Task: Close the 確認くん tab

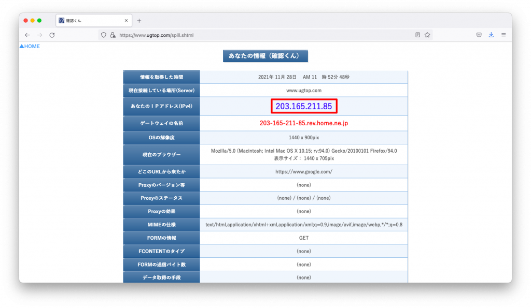Action: [x=126, y=20]
